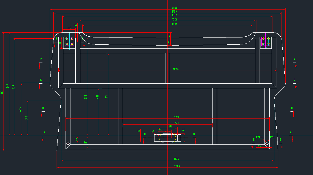Select the 1832 bottom dimension text
This screenshot has width=313, height=175.
coord(176,159)
